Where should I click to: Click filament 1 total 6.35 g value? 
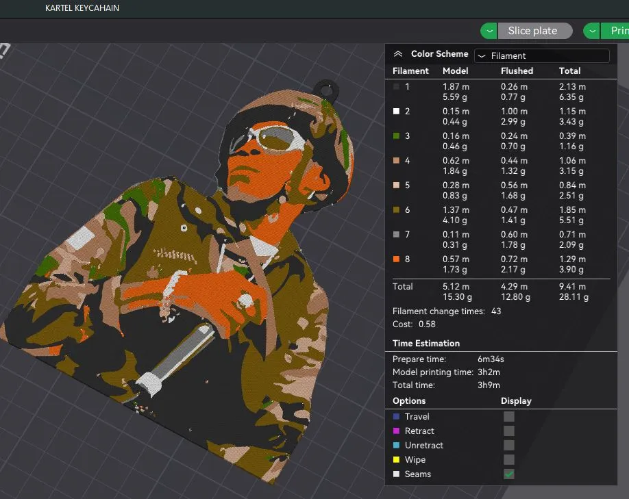571,97
